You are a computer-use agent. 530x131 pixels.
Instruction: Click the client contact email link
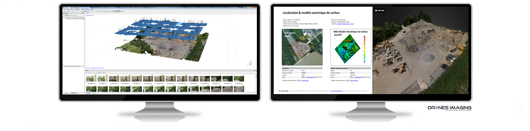345,24
